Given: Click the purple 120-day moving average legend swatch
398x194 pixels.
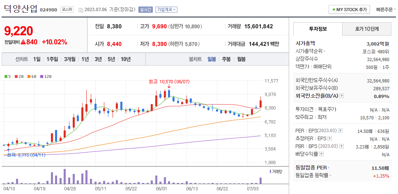Looking at the screenshot, I should [41, 76].
